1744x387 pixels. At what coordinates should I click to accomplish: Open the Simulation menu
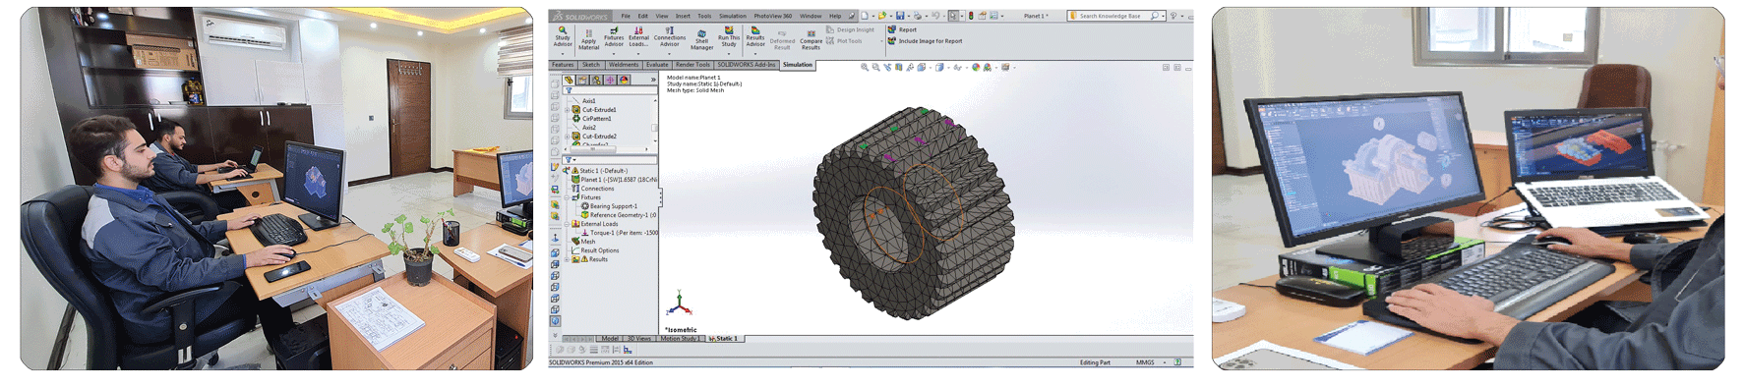[x=733, y=16]
